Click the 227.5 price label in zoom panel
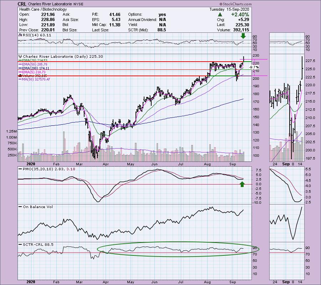Viewport: 321px width, 285px height. pyautogui.click(x=311, y=61)
